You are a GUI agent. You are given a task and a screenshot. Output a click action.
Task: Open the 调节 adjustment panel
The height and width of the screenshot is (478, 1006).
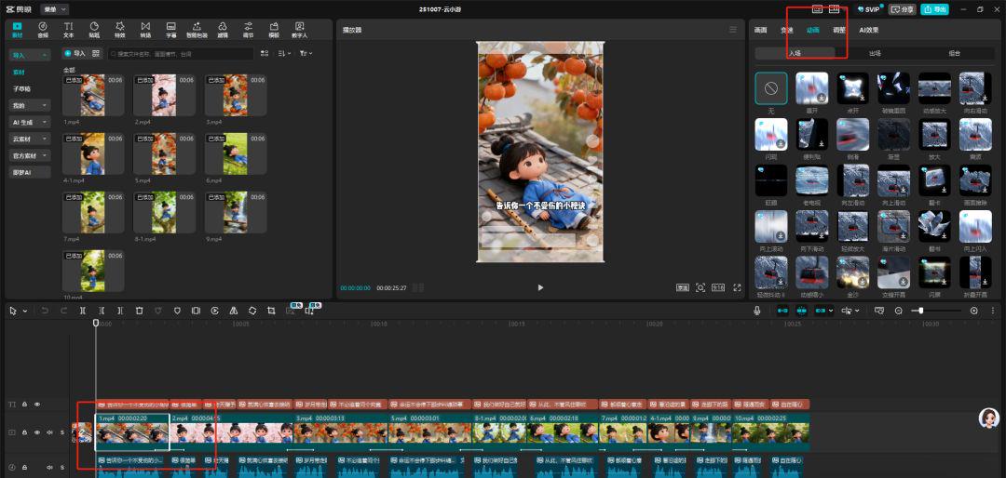click(249, 30)
